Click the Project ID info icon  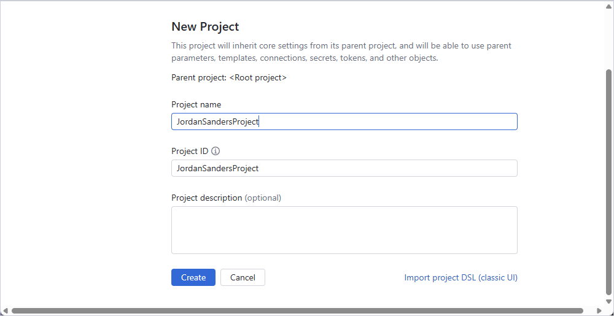(x=216, y=151)
